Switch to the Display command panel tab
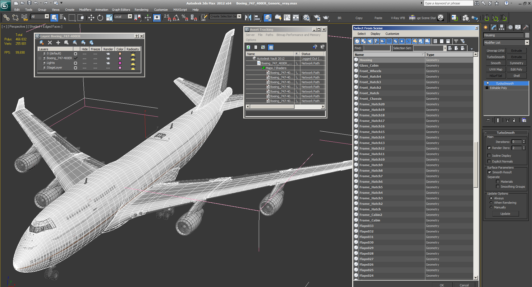Viewport: 532px width, 287px height. pyautogui.click(x=518, y=27)
